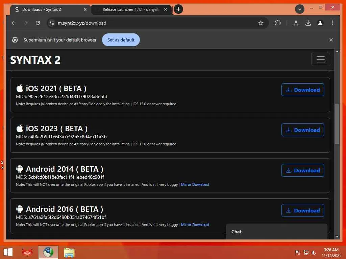Click the Android robot icon beside Android 2016
The image size is (346, 259).
click(x=20, y=209)
